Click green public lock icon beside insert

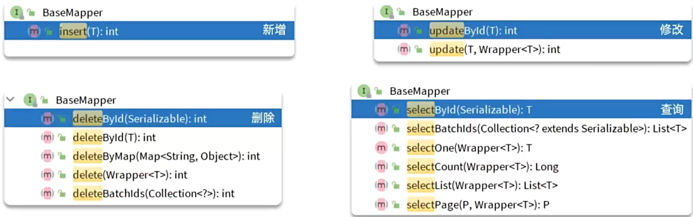click(x=49, y=31)
